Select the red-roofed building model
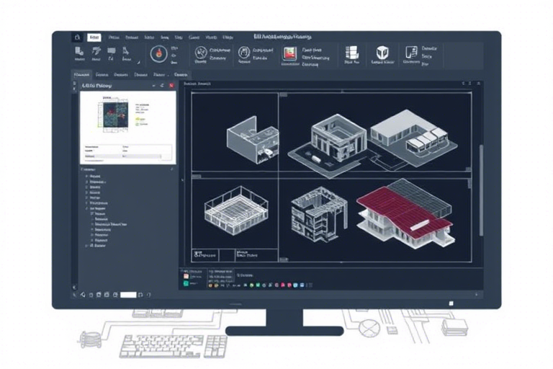The height and width of the screenshot is (369, 553). [x=405, y=213]
